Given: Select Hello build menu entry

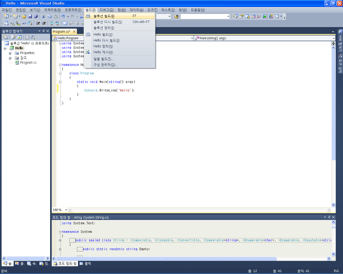Looking at the screenshot, I should tap(120, 34).
